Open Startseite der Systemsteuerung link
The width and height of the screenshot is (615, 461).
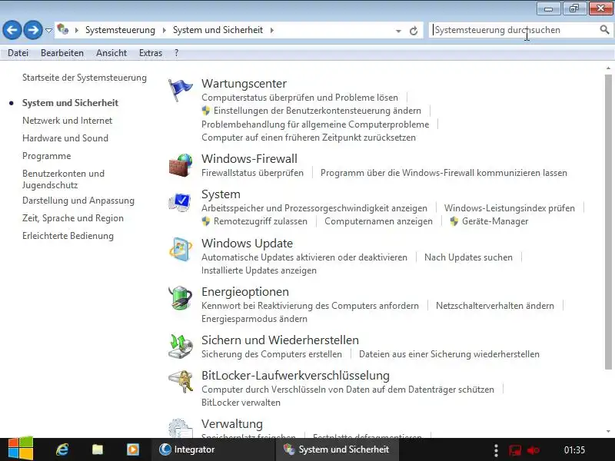[85, 78]
